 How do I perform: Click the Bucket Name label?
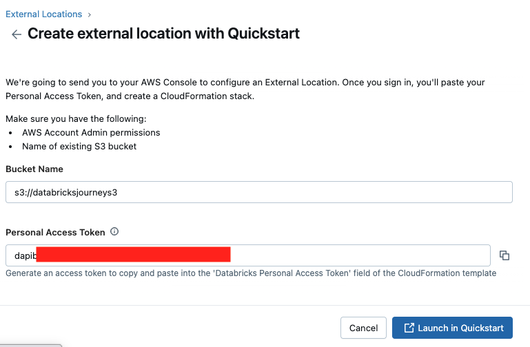tap(34, 169)
